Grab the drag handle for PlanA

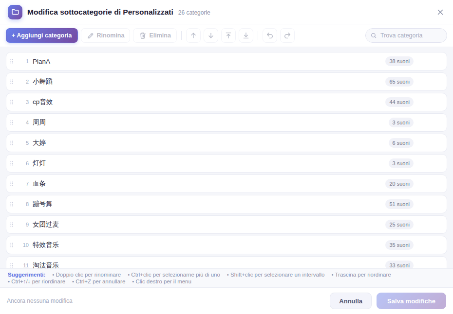click(x=12, y=61)
